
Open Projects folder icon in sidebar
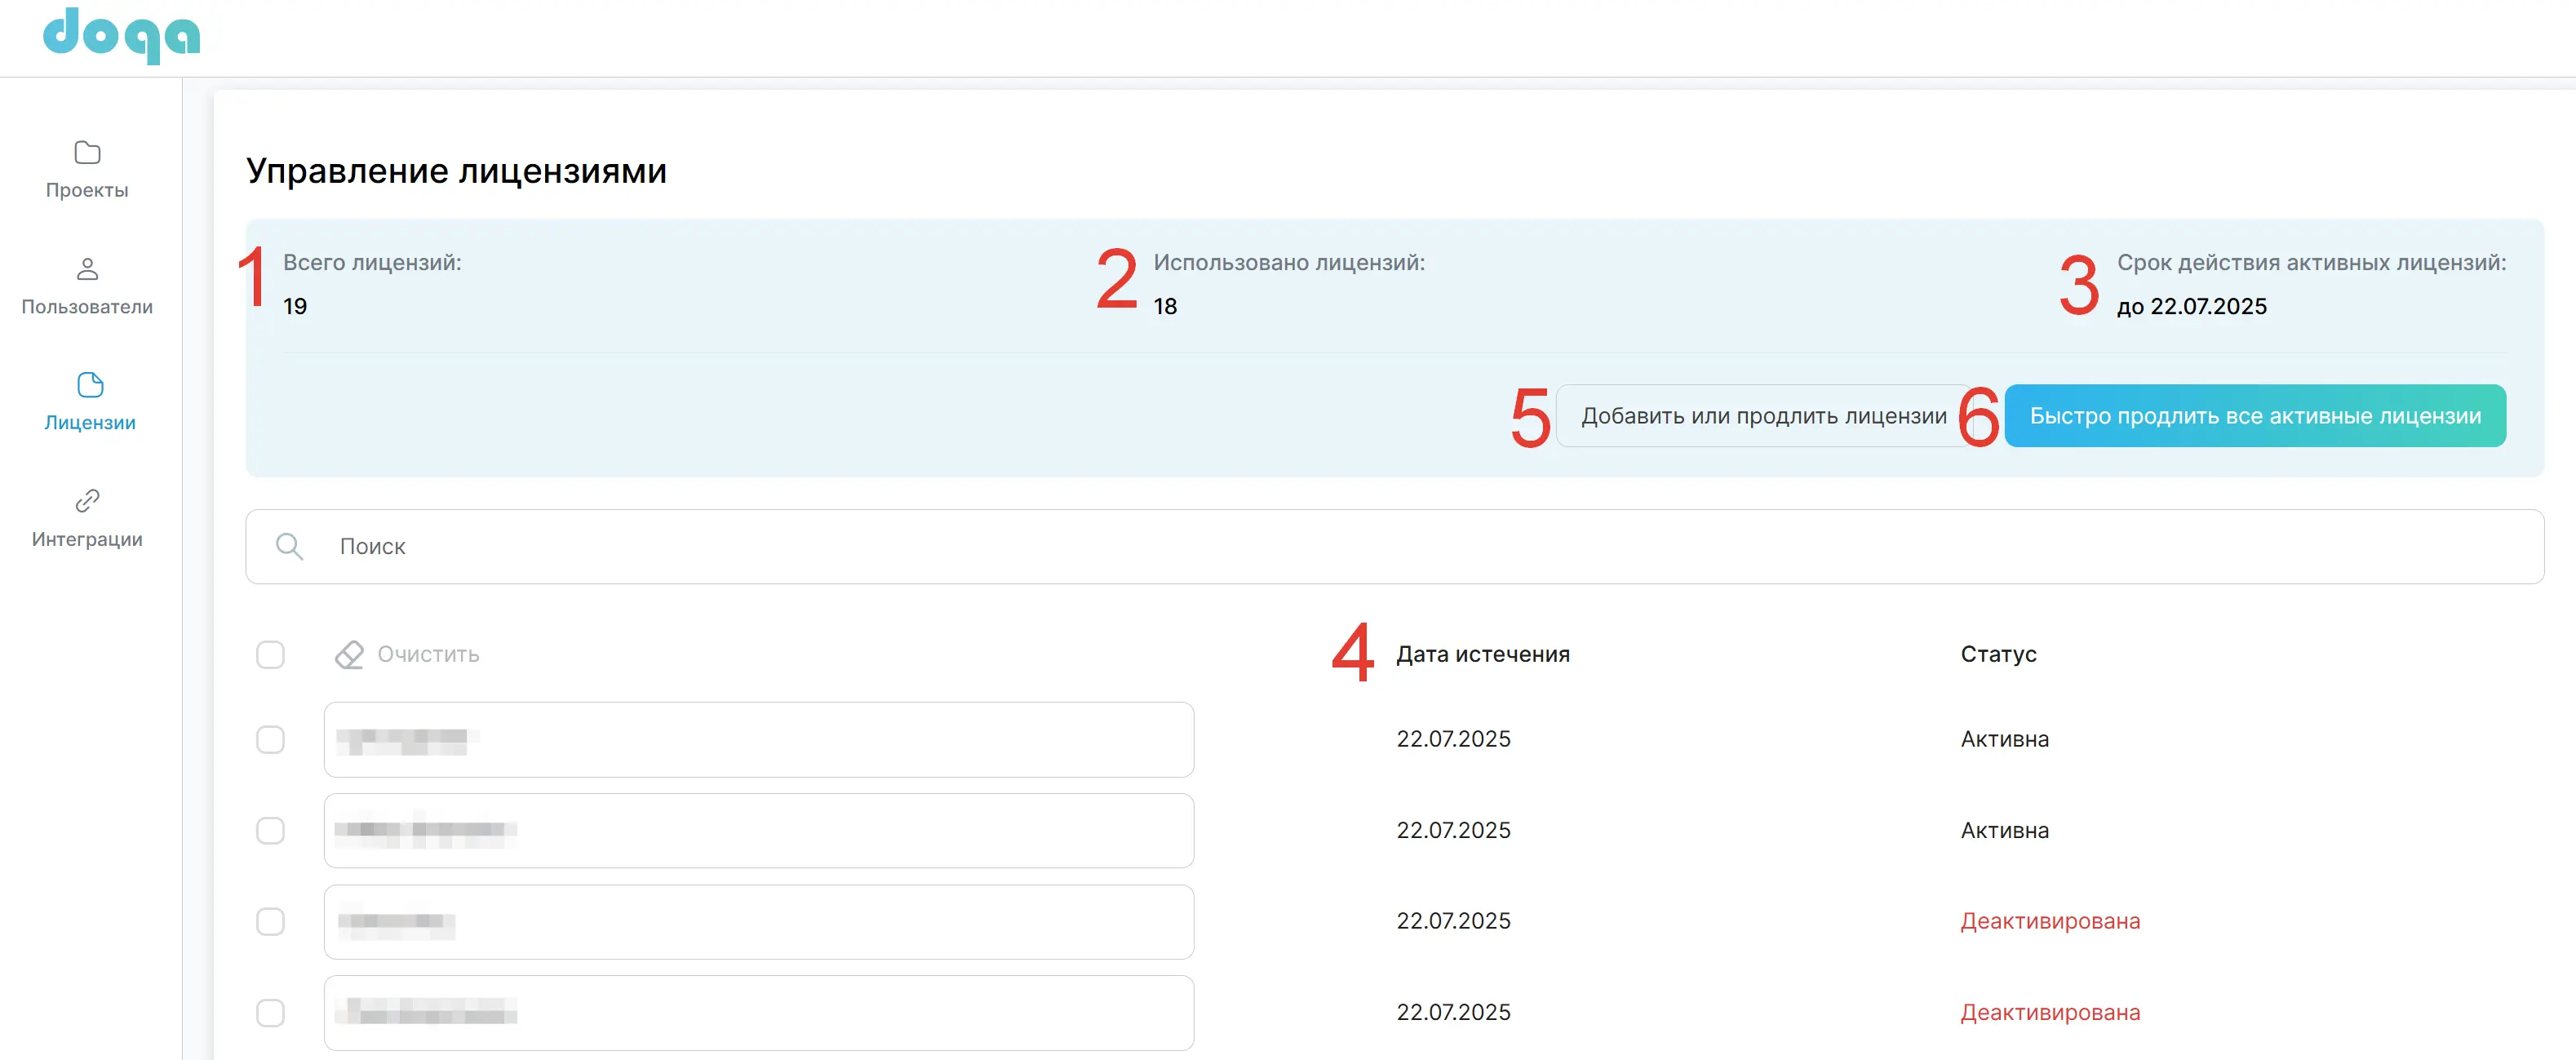88,152
